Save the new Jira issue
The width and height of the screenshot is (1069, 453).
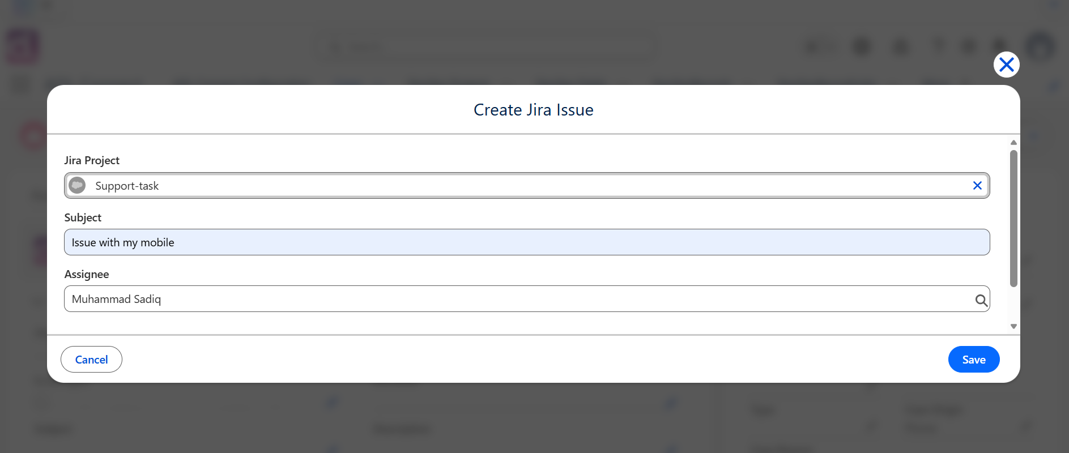974,360
